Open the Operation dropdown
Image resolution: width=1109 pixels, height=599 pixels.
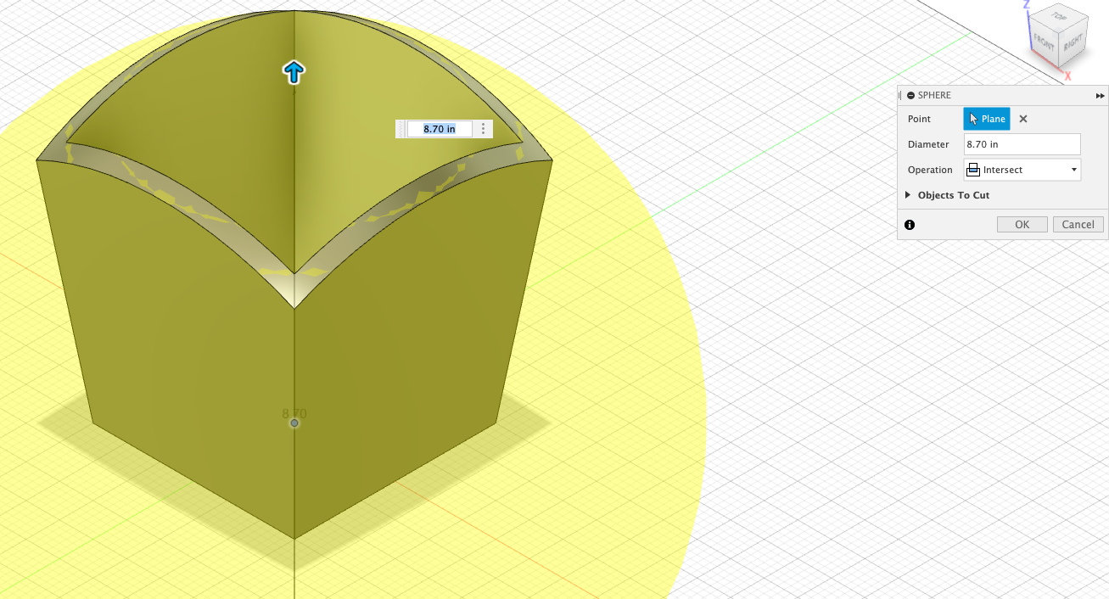(1022, 170)
